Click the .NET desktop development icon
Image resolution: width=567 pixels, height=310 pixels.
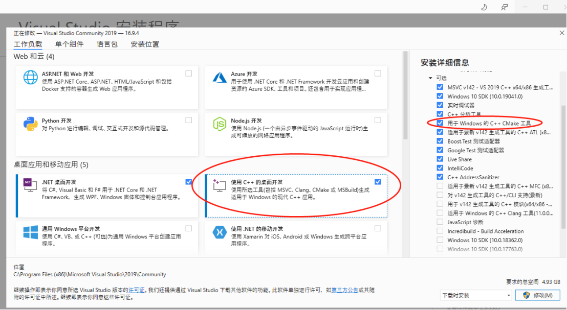(x=30, y=185)
